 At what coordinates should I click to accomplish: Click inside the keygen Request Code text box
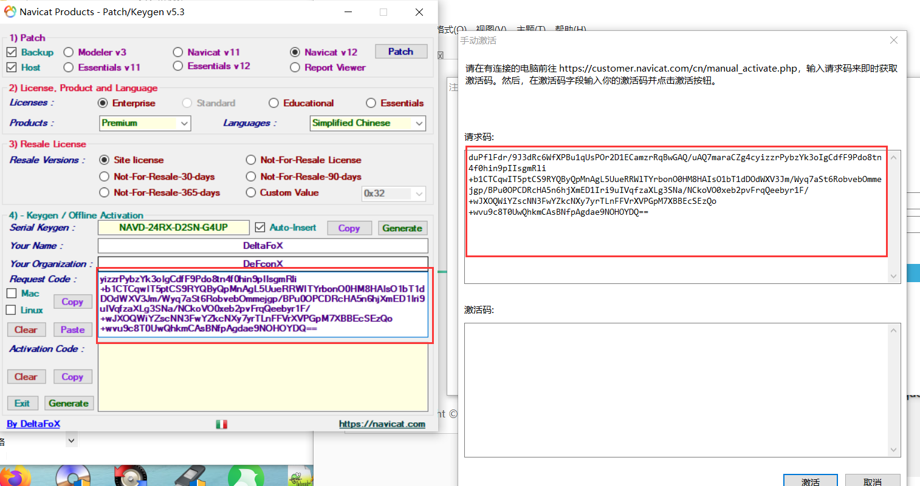tap(263, 305)
